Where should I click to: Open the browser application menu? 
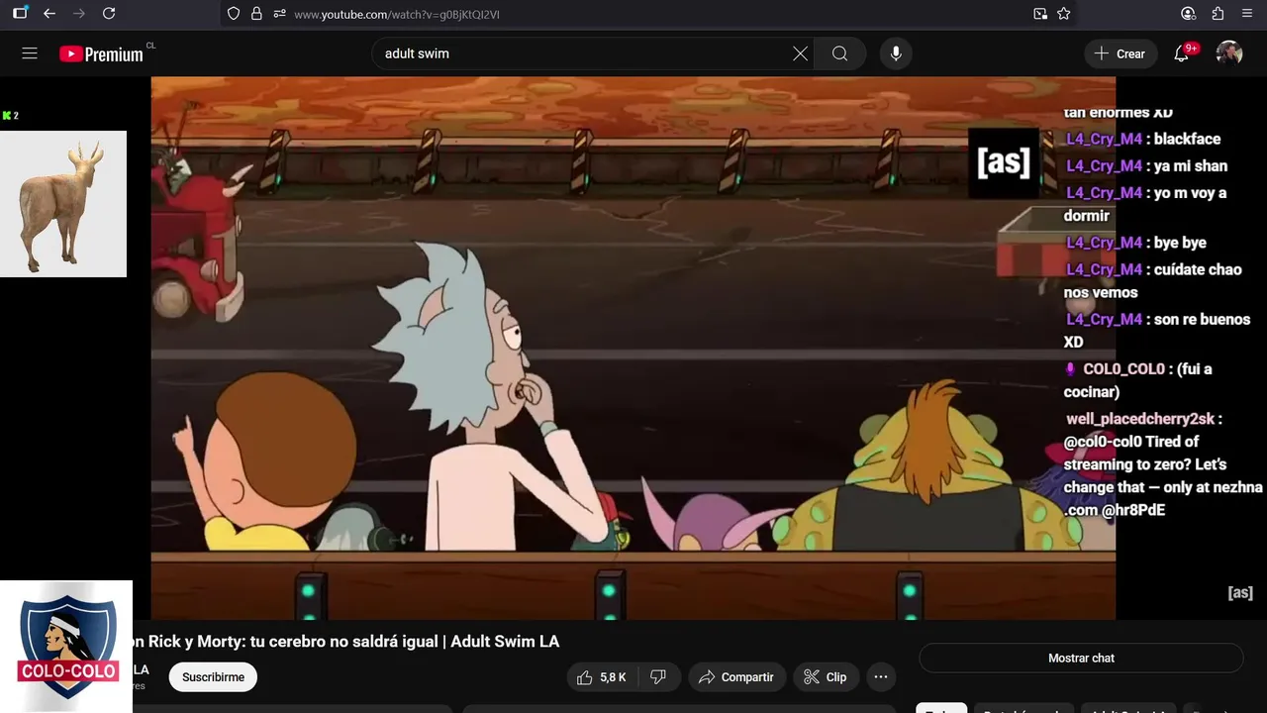pyautogui.click(x=1246, y=14)
